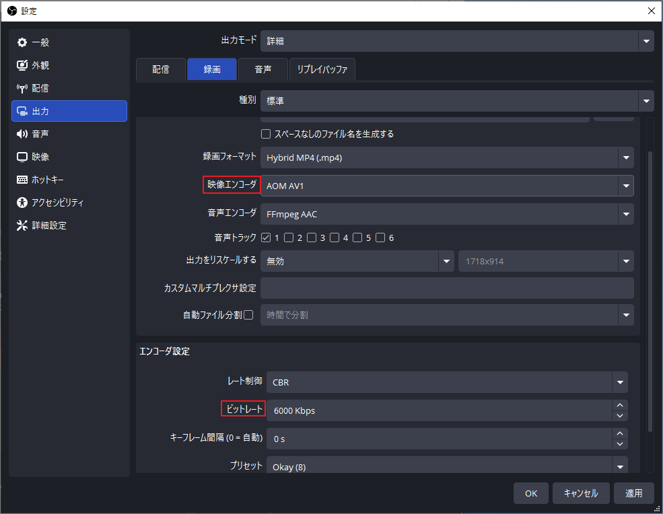
Task: Click inside the カスタムマルチプレクサ設定 input field
Action: tap(448, 288)
